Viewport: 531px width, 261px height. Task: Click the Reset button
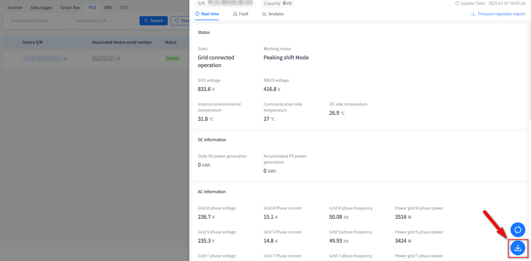click(x=181, y=21)
